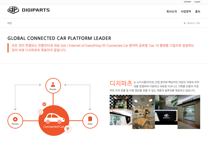
Task: Click the People circle icon
Action: pyautogui.click(x=53, y=86)
